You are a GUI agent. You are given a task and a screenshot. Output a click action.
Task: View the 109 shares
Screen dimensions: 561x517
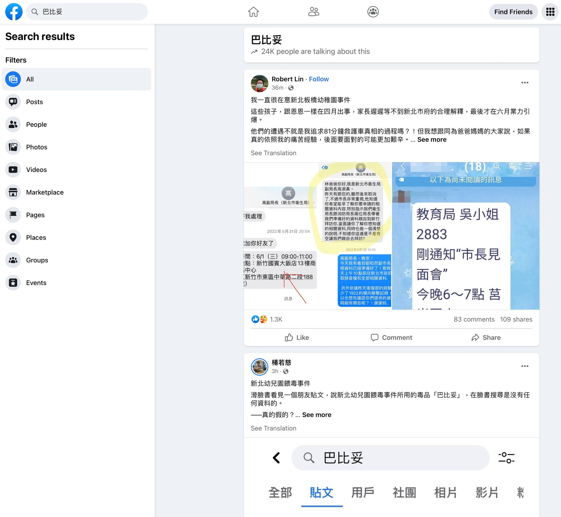[516, 319]
